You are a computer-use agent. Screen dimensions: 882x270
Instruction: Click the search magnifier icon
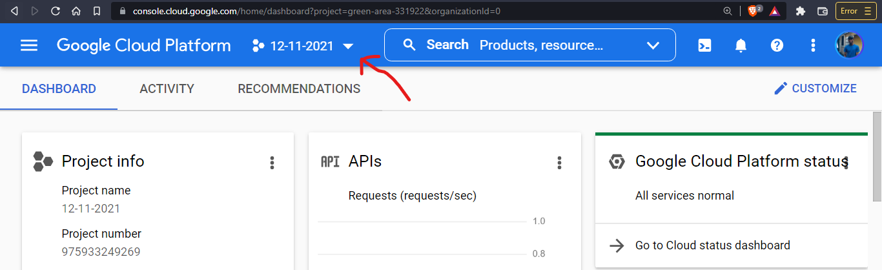(x=409, y=45)
